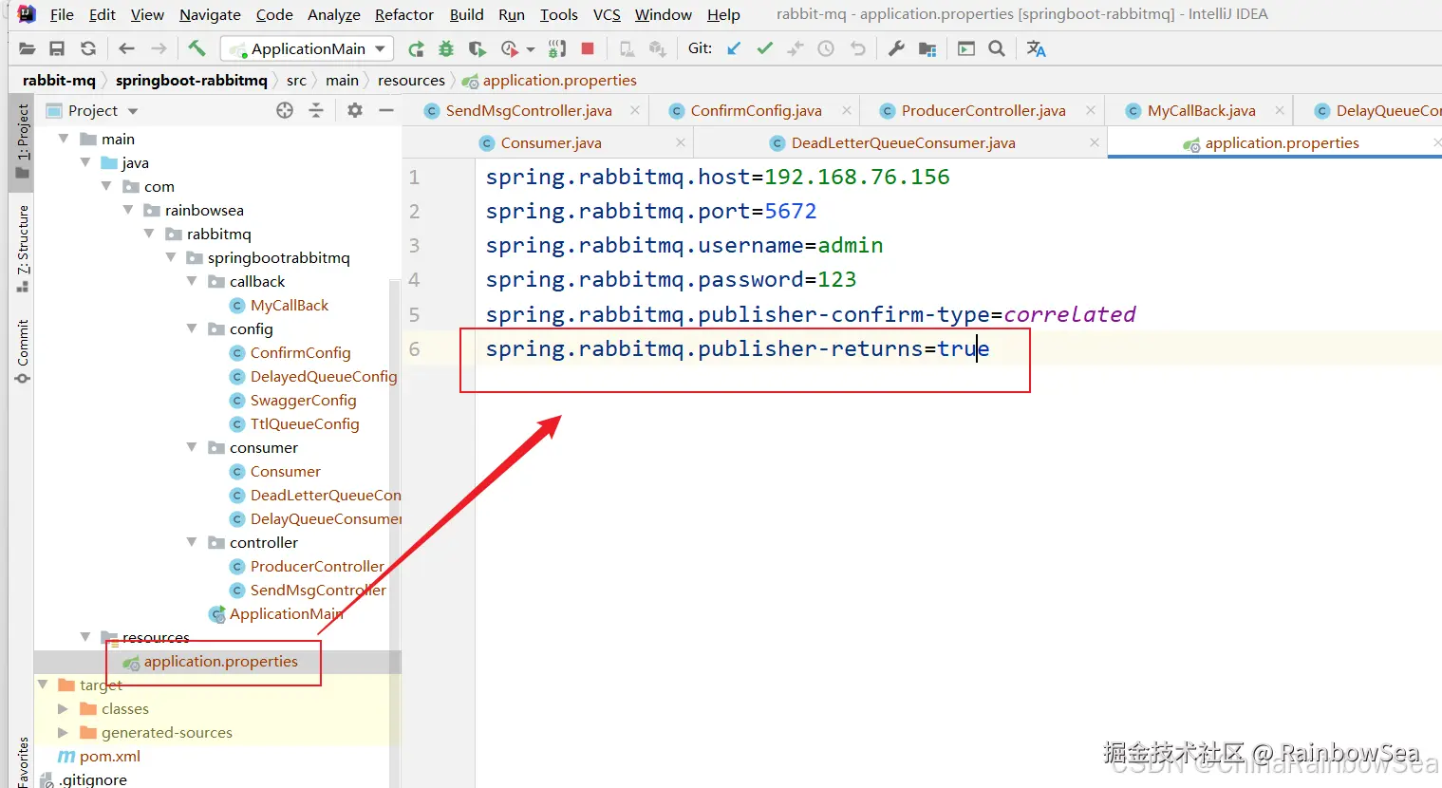Click the rabbit-mq breadcrumb

click(x=59, y=80)
